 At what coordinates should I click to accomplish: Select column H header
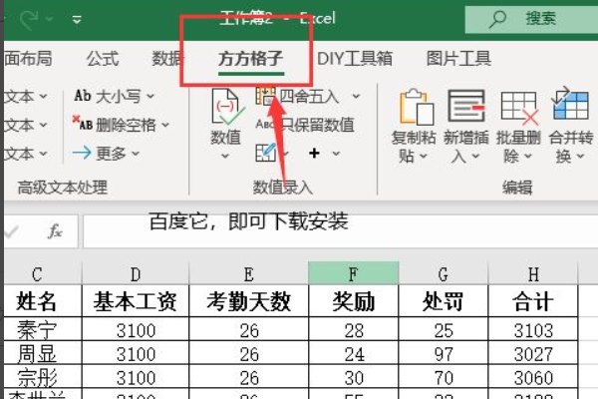[x=533, y=273]
